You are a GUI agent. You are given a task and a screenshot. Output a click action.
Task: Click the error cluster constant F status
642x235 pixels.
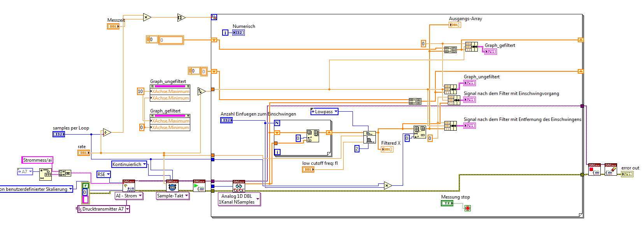point(86,186)
